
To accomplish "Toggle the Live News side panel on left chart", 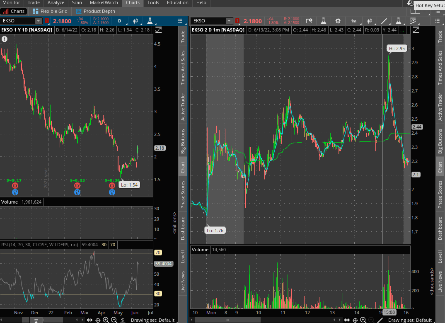I will pyautogui.click(x=183, y=282).
